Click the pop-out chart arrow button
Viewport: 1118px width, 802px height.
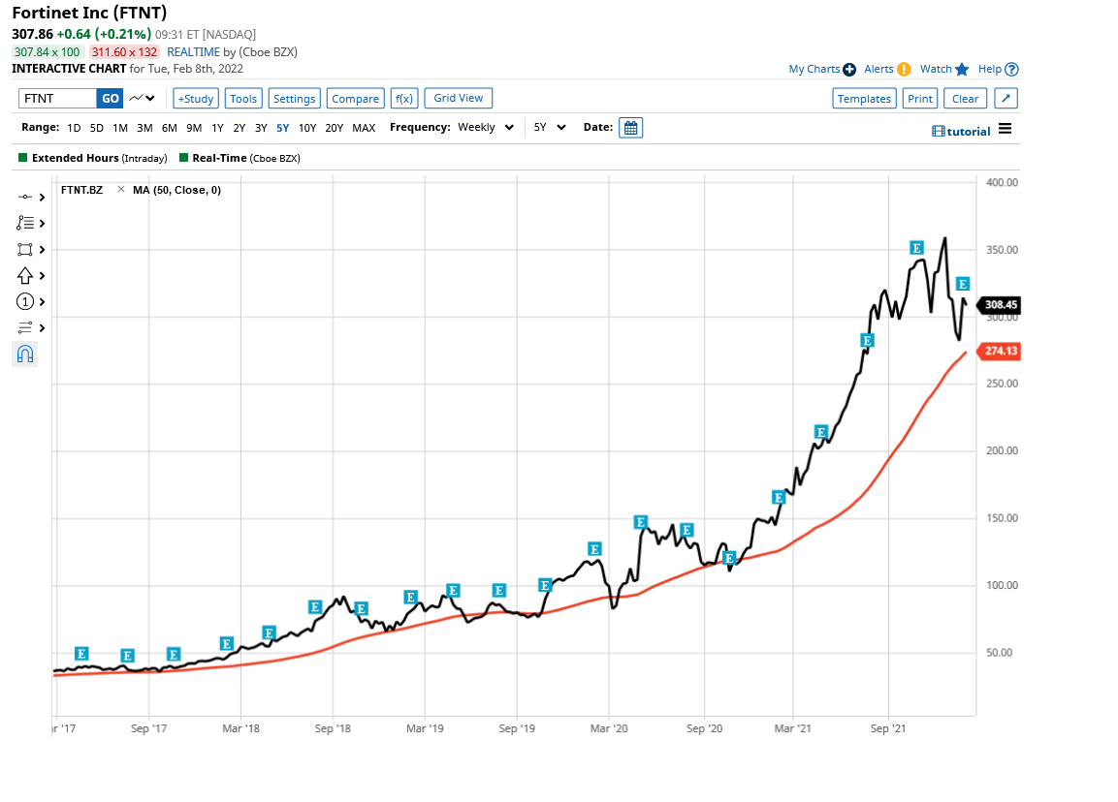pos(1006,98)
